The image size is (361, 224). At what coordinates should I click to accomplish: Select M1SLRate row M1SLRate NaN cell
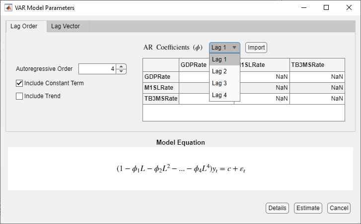point(265,88)
